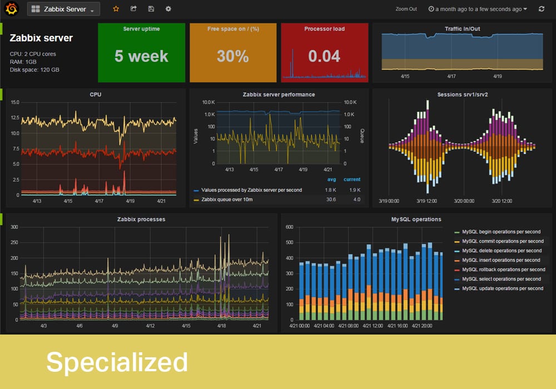Toggle 'MySQL insert operations per second' series

tap(501, 260)
